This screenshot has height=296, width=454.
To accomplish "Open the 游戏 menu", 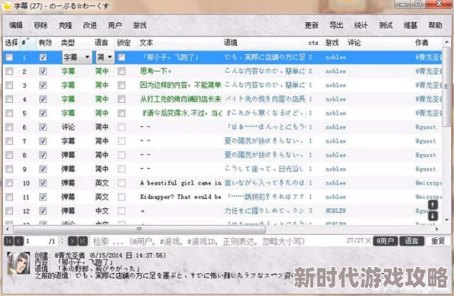I will [140, 25].
